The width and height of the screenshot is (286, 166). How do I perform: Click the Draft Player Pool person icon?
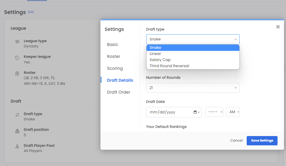pyautogui.click(x=17, y=147)
